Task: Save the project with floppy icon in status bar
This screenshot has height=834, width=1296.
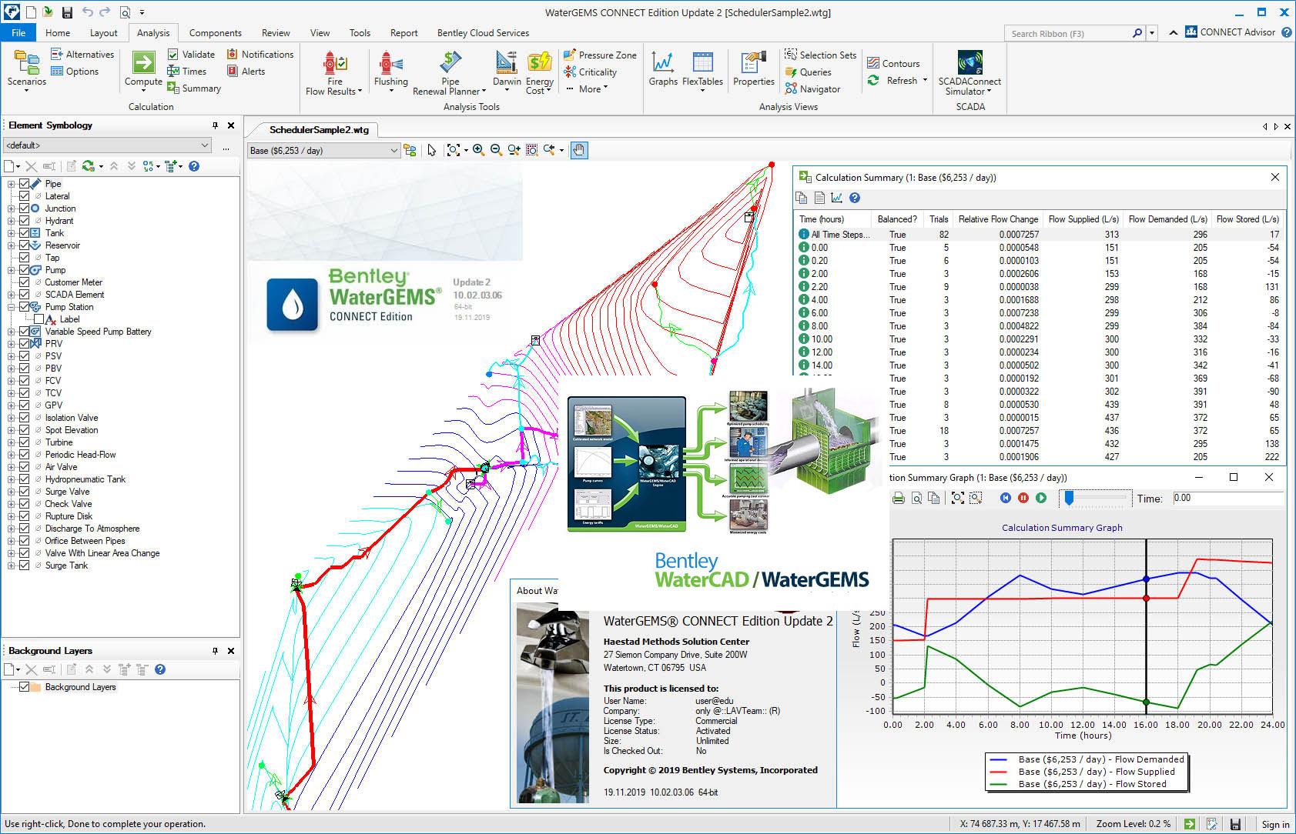Action: [x=1235, y=824]
